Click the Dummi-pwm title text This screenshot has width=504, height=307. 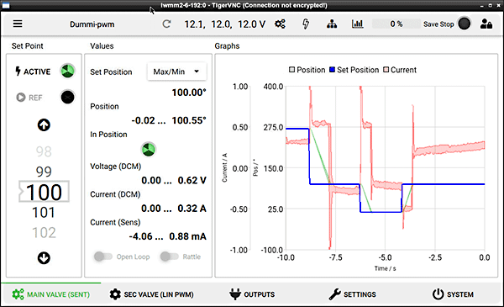92,24
